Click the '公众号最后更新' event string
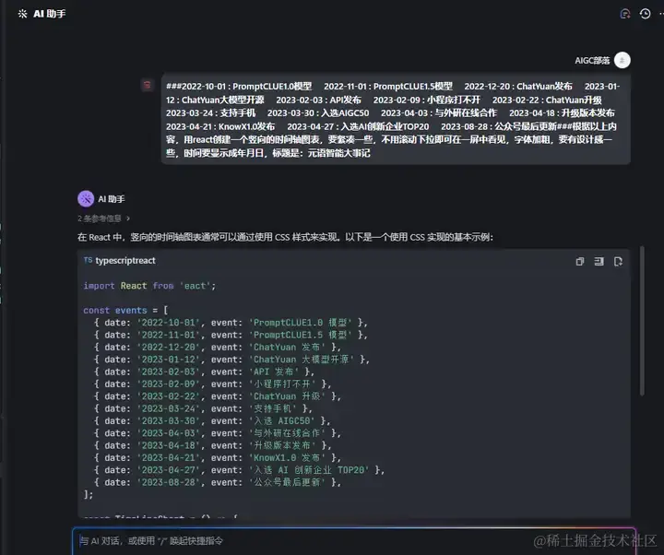664x555 pixels. (287, 482)
